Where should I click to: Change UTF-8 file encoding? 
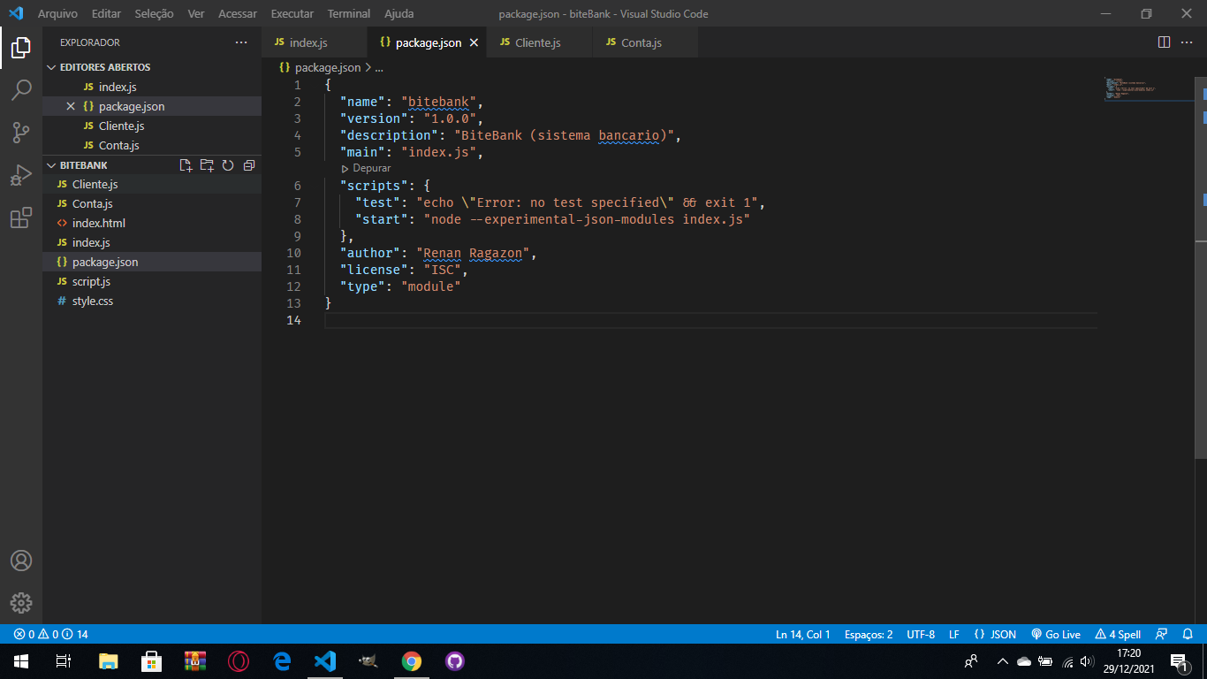tap(921, 634)
